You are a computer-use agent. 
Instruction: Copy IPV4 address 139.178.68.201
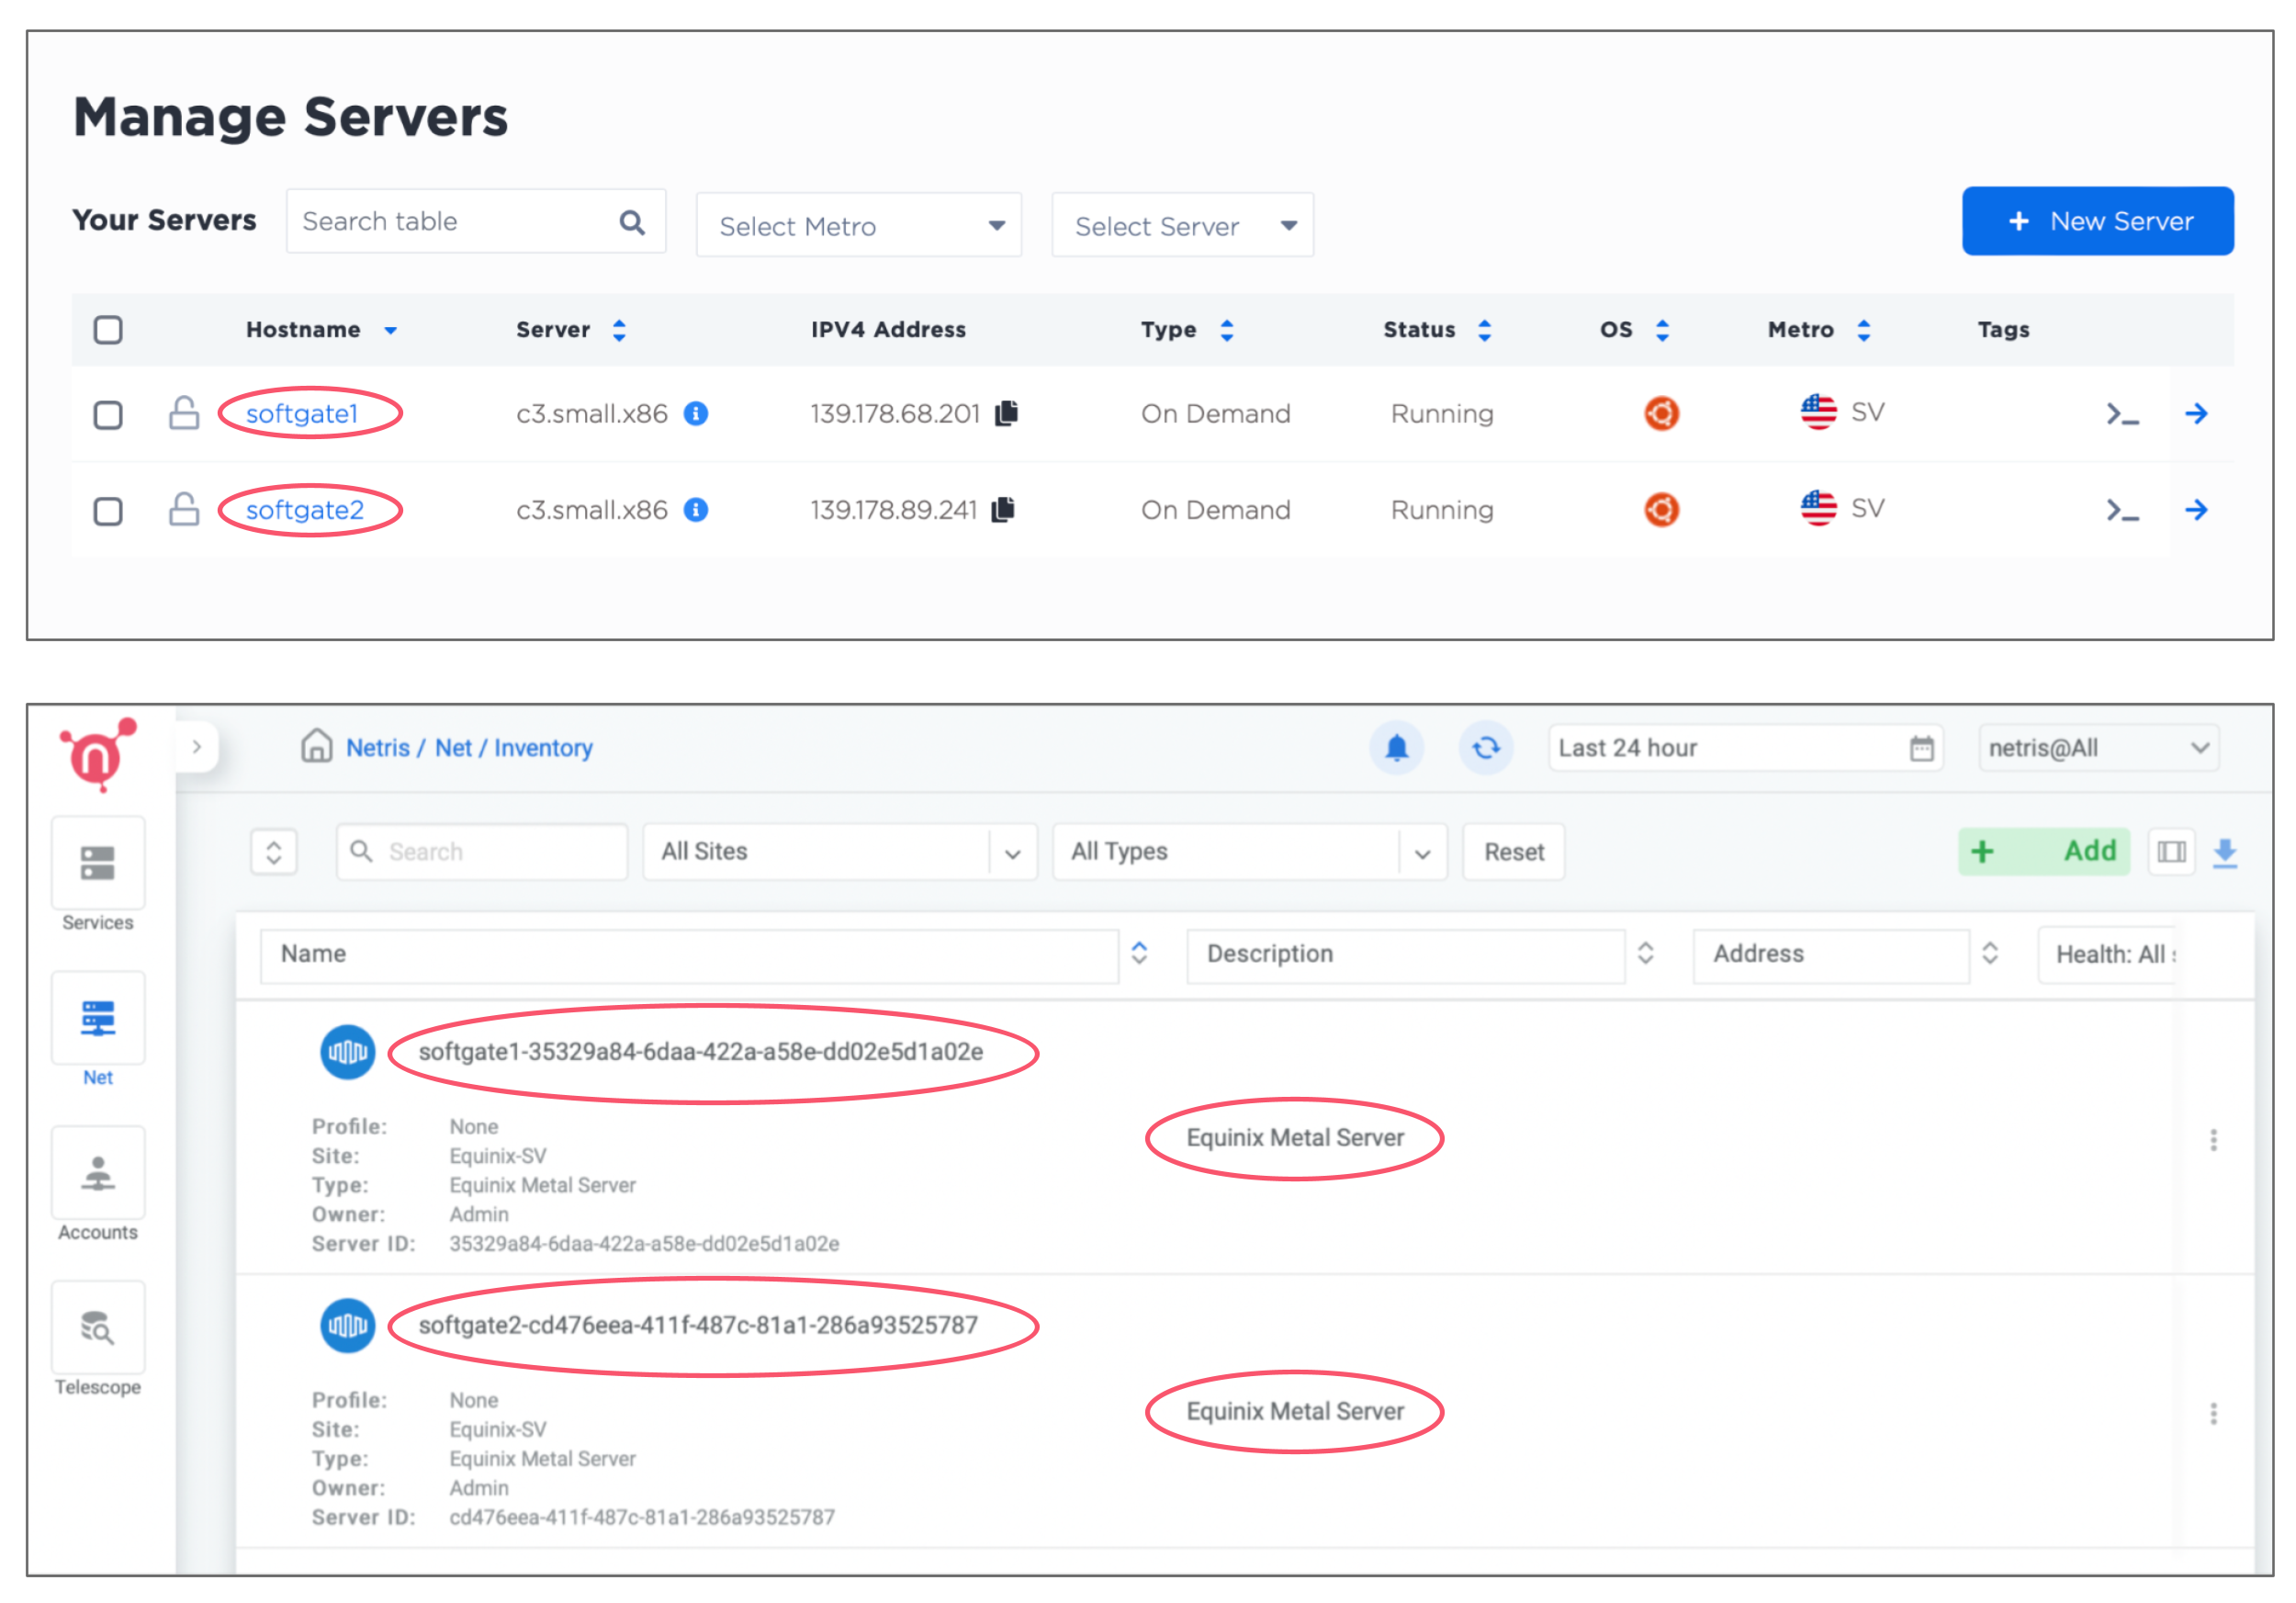(1007, 413)
